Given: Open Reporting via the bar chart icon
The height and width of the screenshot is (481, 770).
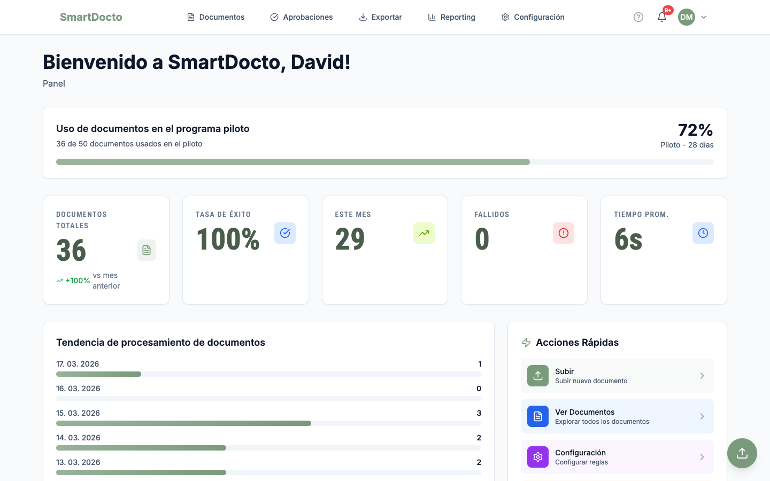Looking at the screenshot, I should 432,17.
